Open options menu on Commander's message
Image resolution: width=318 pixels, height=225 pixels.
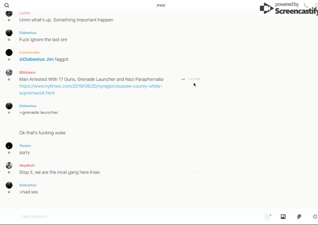[x=183, y=59]
